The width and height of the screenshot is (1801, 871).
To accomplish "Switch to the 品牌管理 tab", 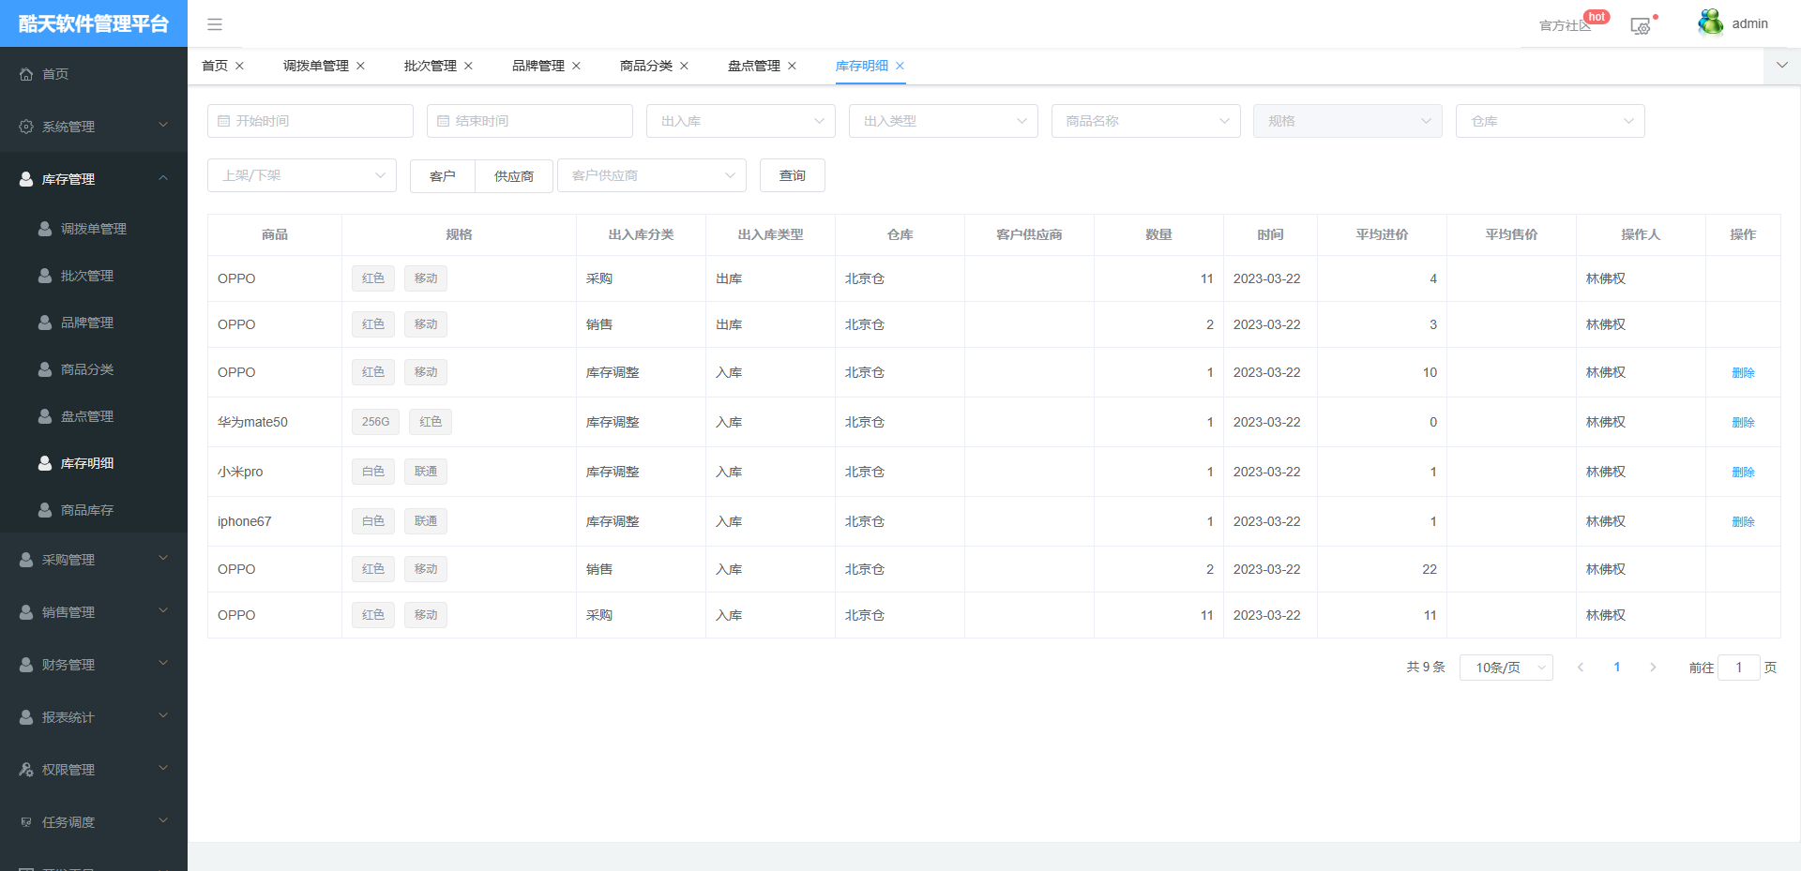I will click(x=538, y=66).
